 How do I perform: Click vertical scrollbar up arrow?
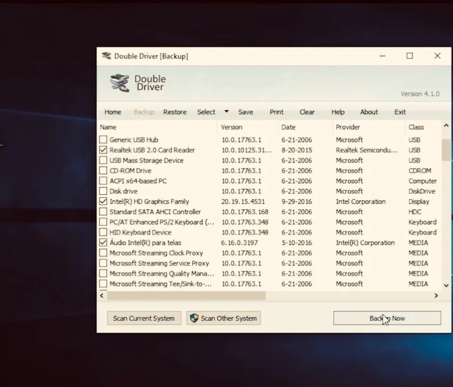click(446, 126)
